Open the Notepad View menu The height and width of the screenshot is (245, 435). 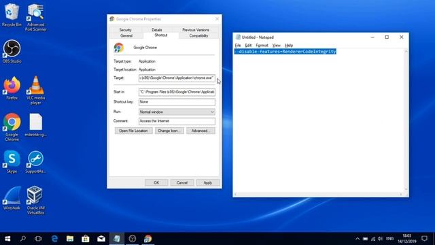point(277,46)
